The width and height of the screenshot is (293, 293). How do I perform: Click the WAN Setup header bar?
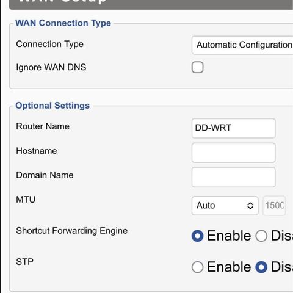(x=151, y=4)
